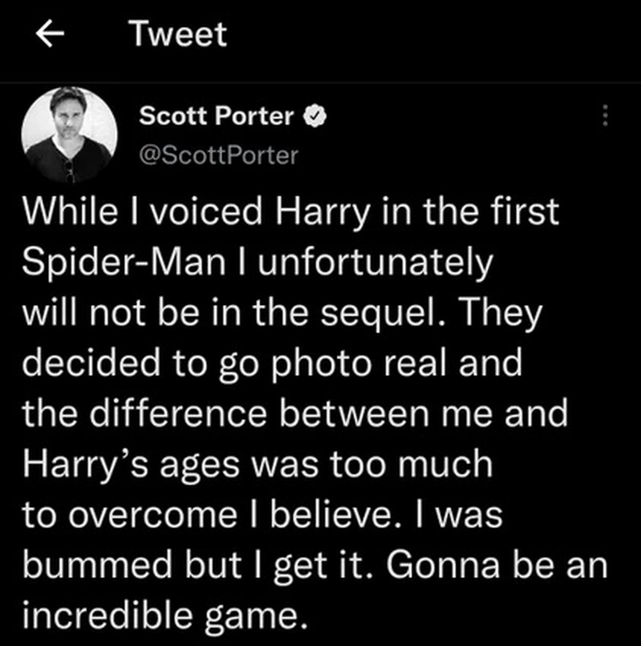Open the three-dot more options menu
Image resolution: width=641 pixels, height=646 pixels.
coord(605,116)
